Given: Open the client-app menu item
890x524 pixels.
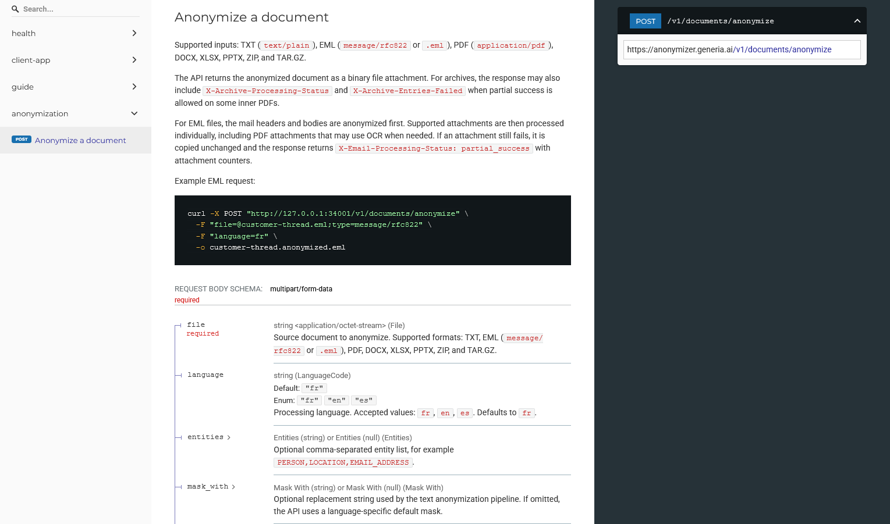Looking at the screenshot, I should click(x=76, y=60).
